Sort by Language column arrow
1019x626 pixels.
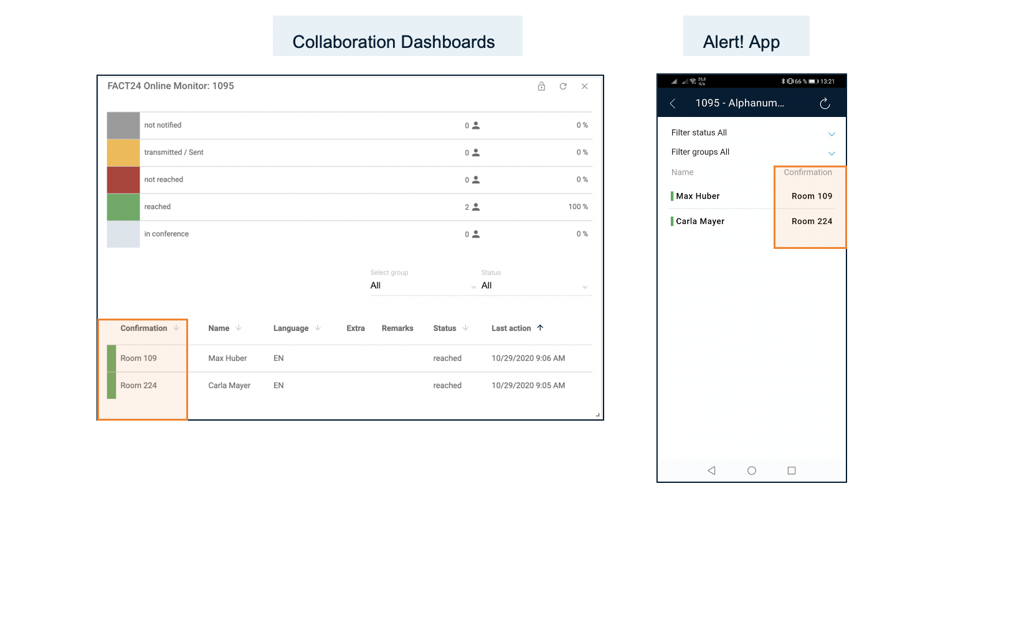coord(318,328)
